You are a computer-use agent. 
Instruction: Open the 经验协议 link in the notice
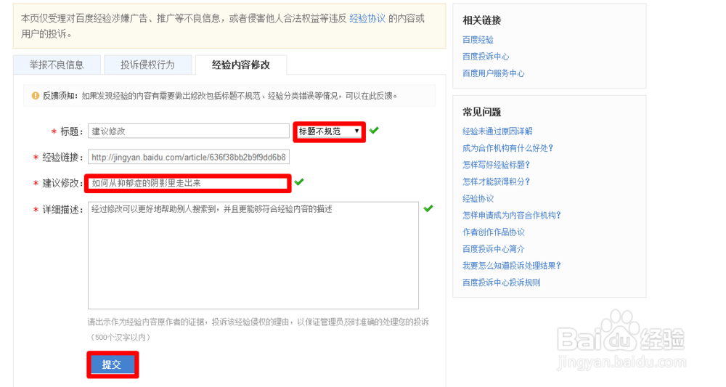[367, 19]
